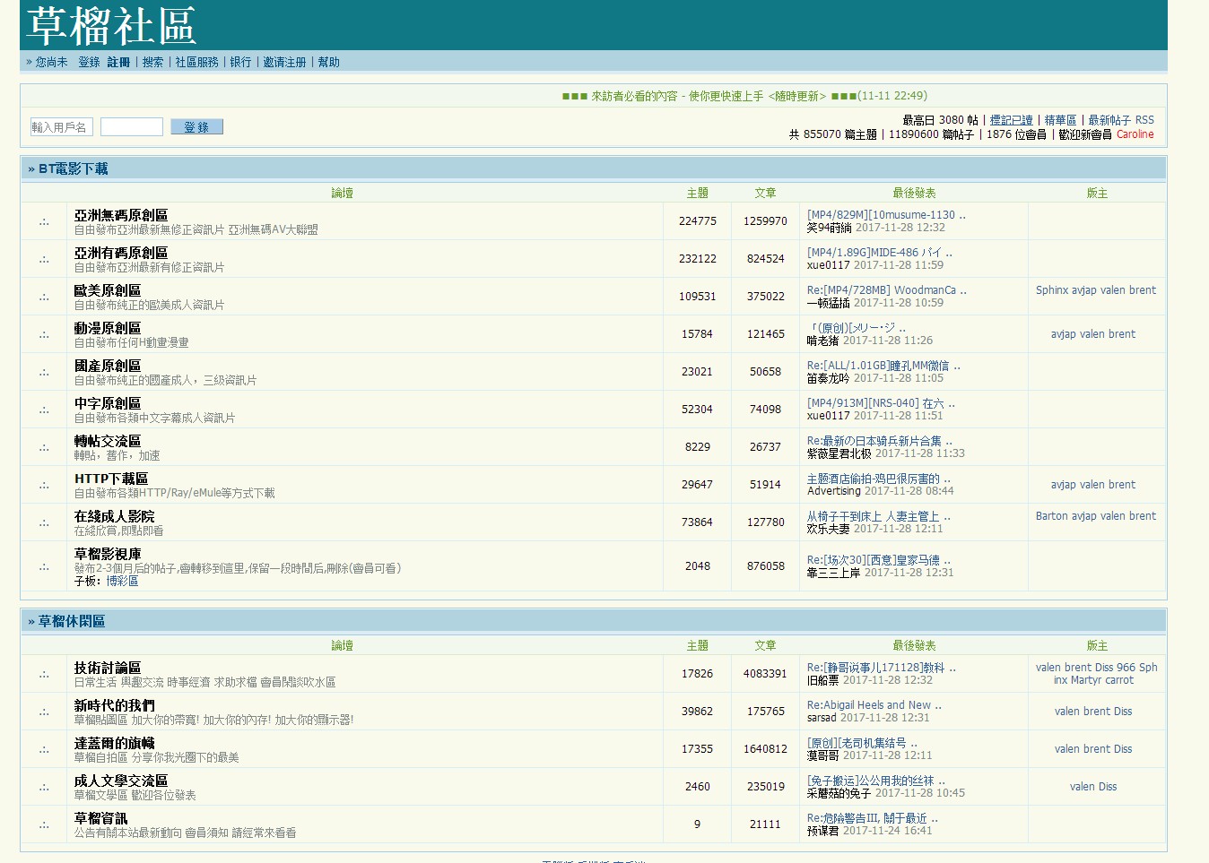Click status icon beside 草榴影視庫 row

(44, 566)
